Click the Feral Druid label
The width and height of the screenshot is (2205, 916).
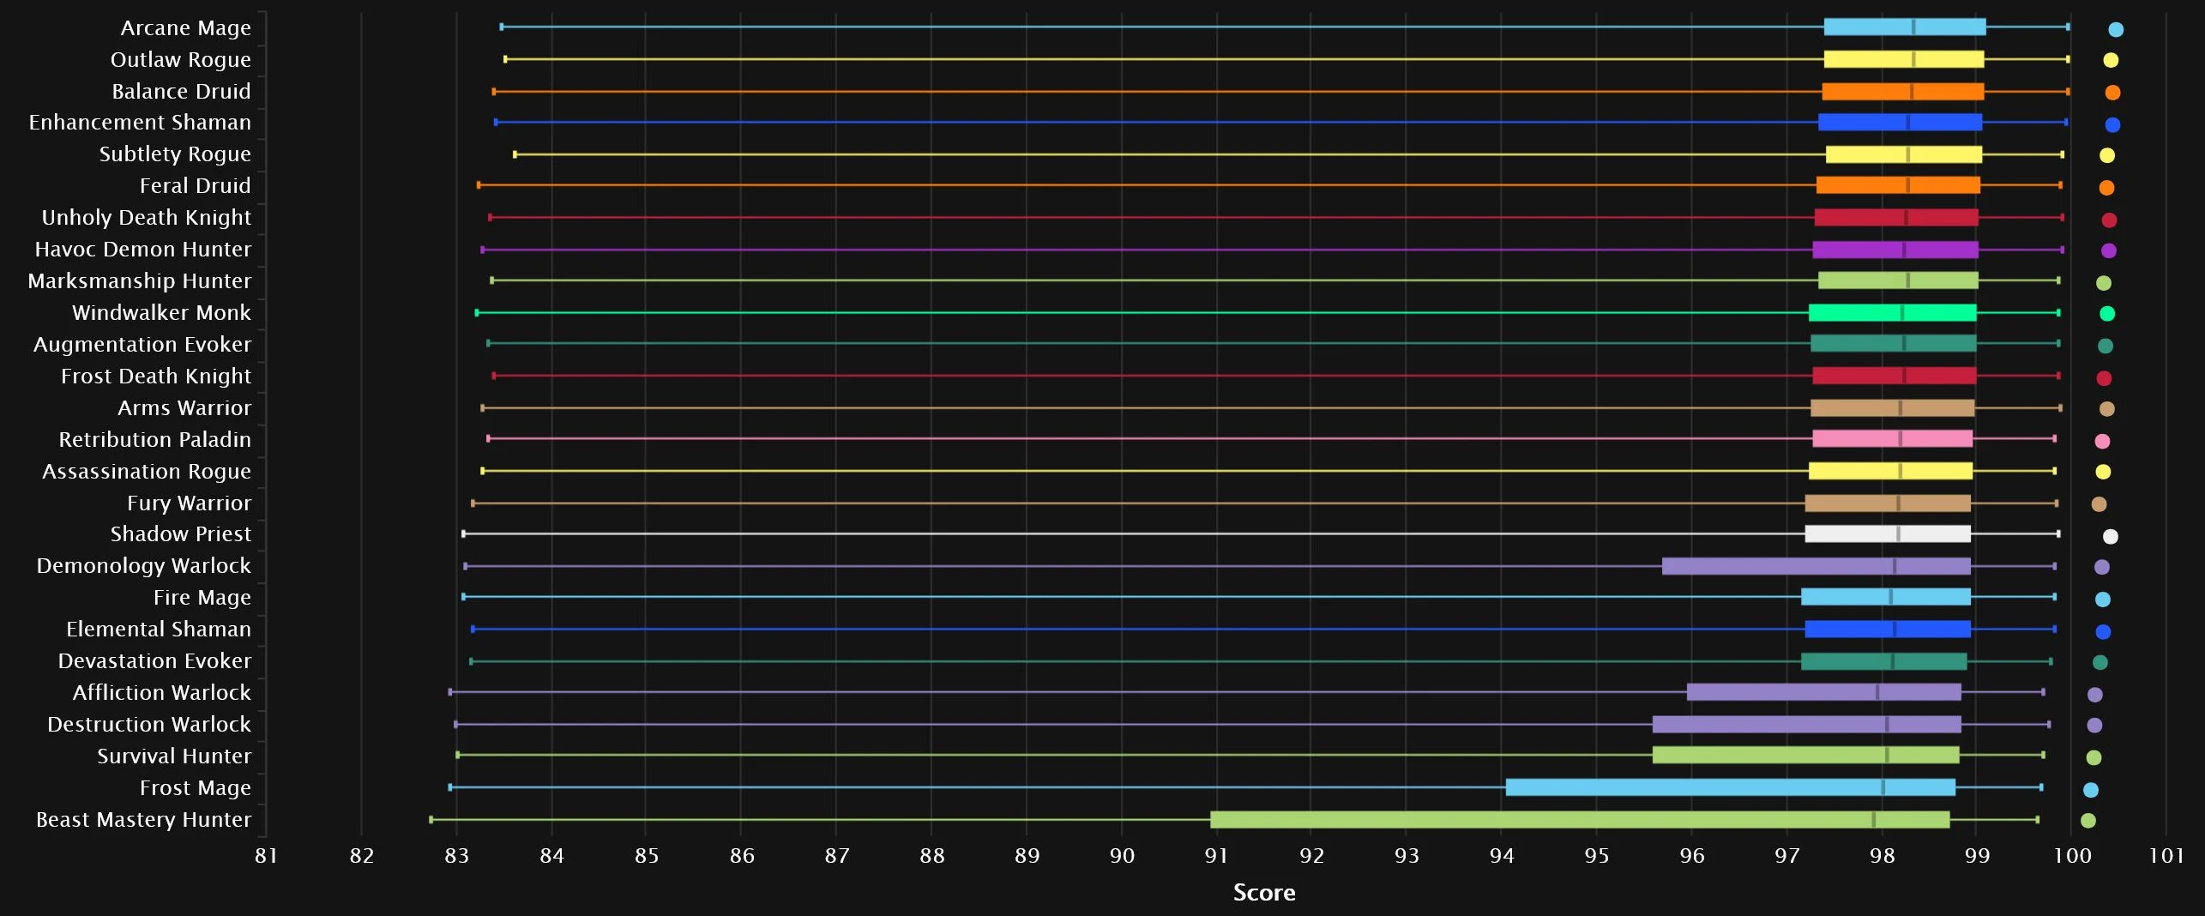[x=196, y=186]
